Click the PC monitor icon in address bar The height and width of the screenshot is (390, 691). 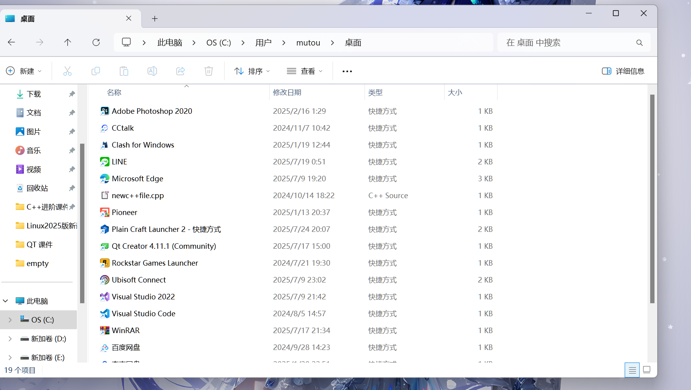(x=126, y=42)
